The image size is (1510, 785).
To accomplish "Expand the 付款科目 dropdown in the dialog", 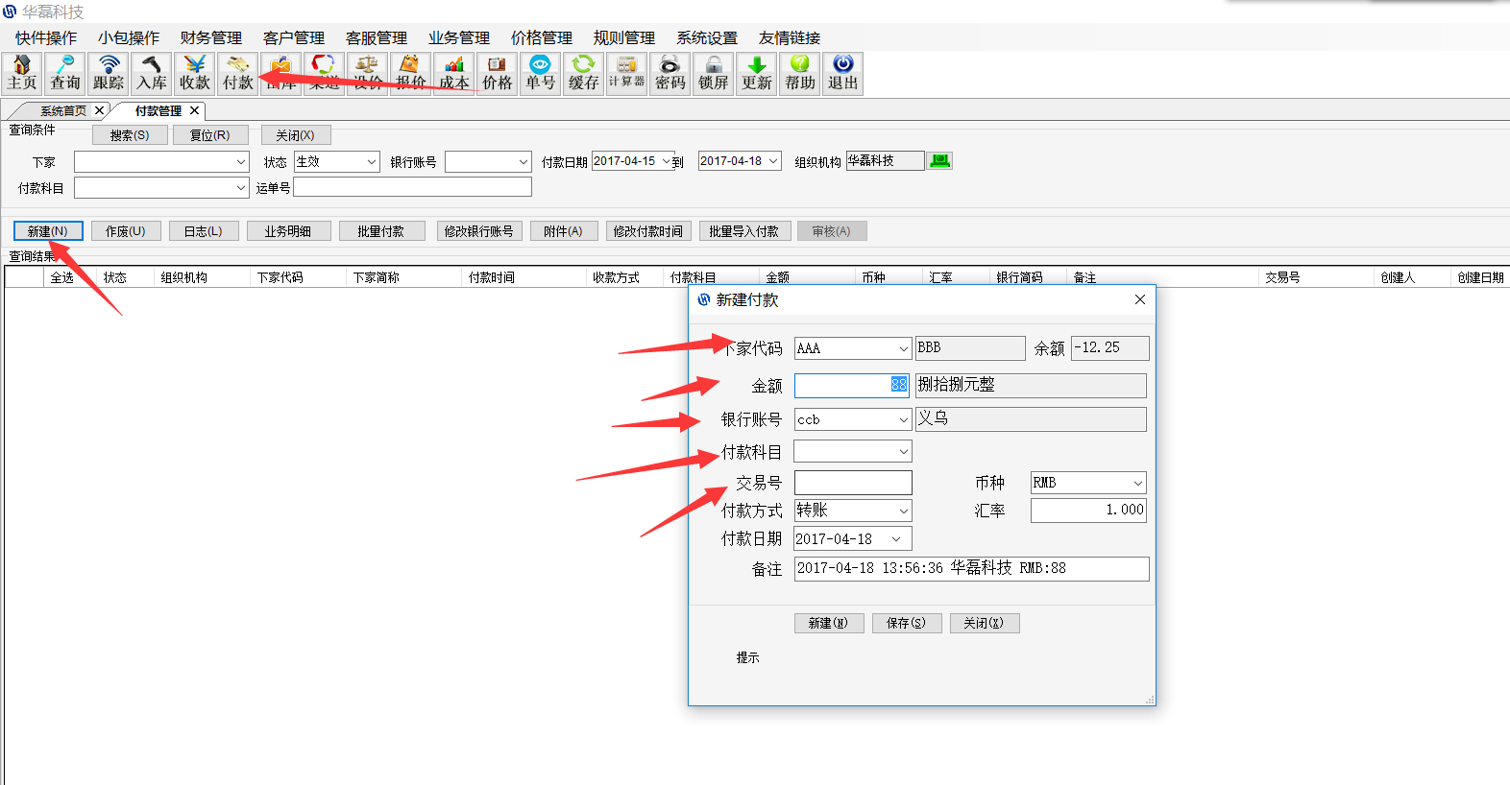I will (903, 451).
